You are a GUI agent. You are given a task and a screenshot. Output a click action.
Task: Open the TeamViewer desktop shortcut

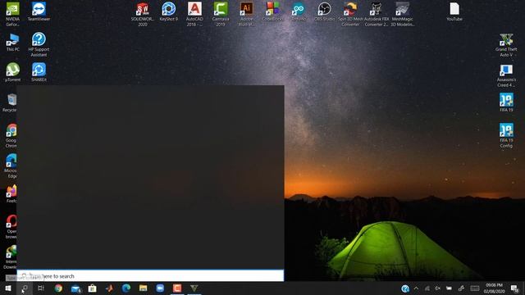[39, 11]
